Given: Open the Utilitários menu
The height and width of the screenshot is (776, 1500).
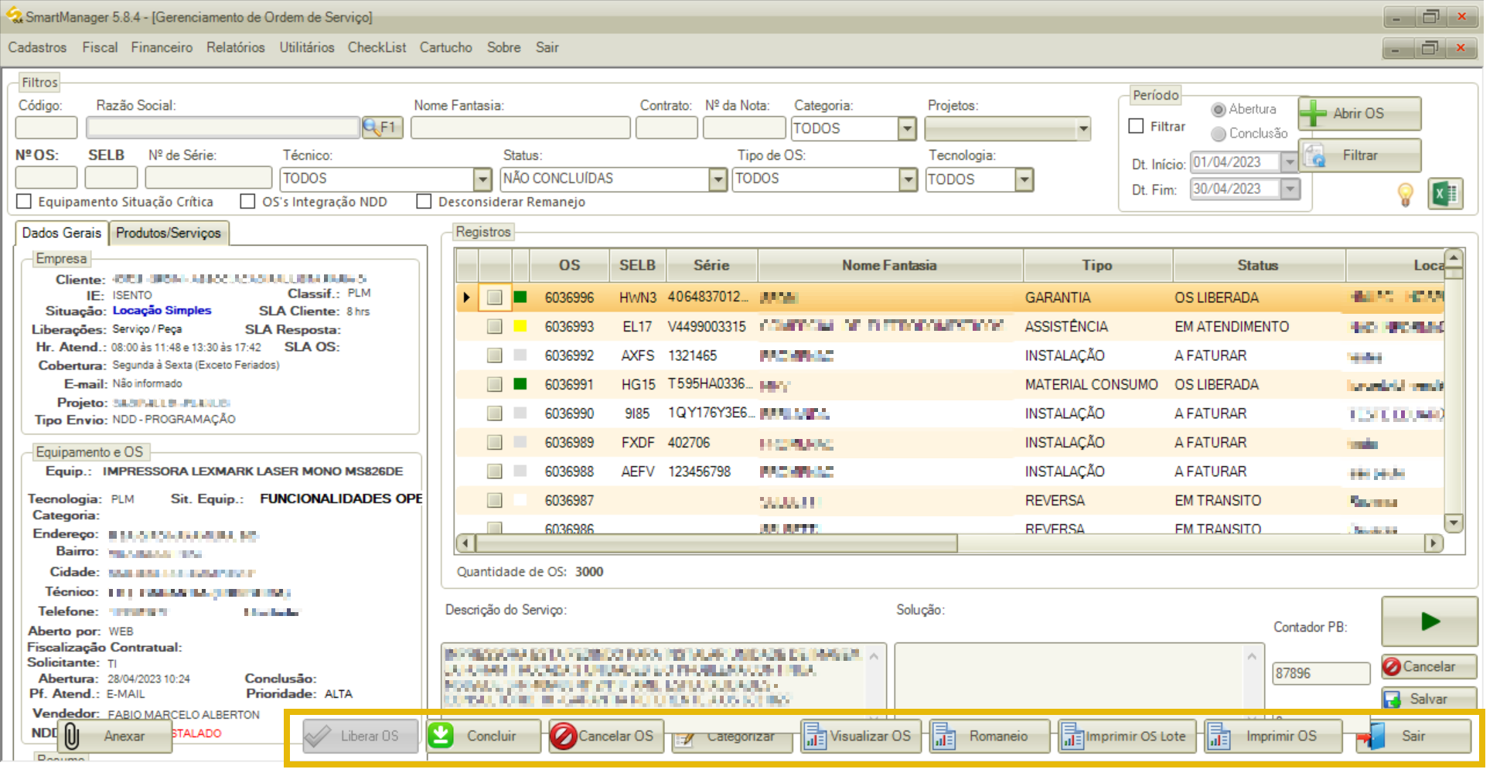Looking at the screenshot, I should (x=307, y=48).
